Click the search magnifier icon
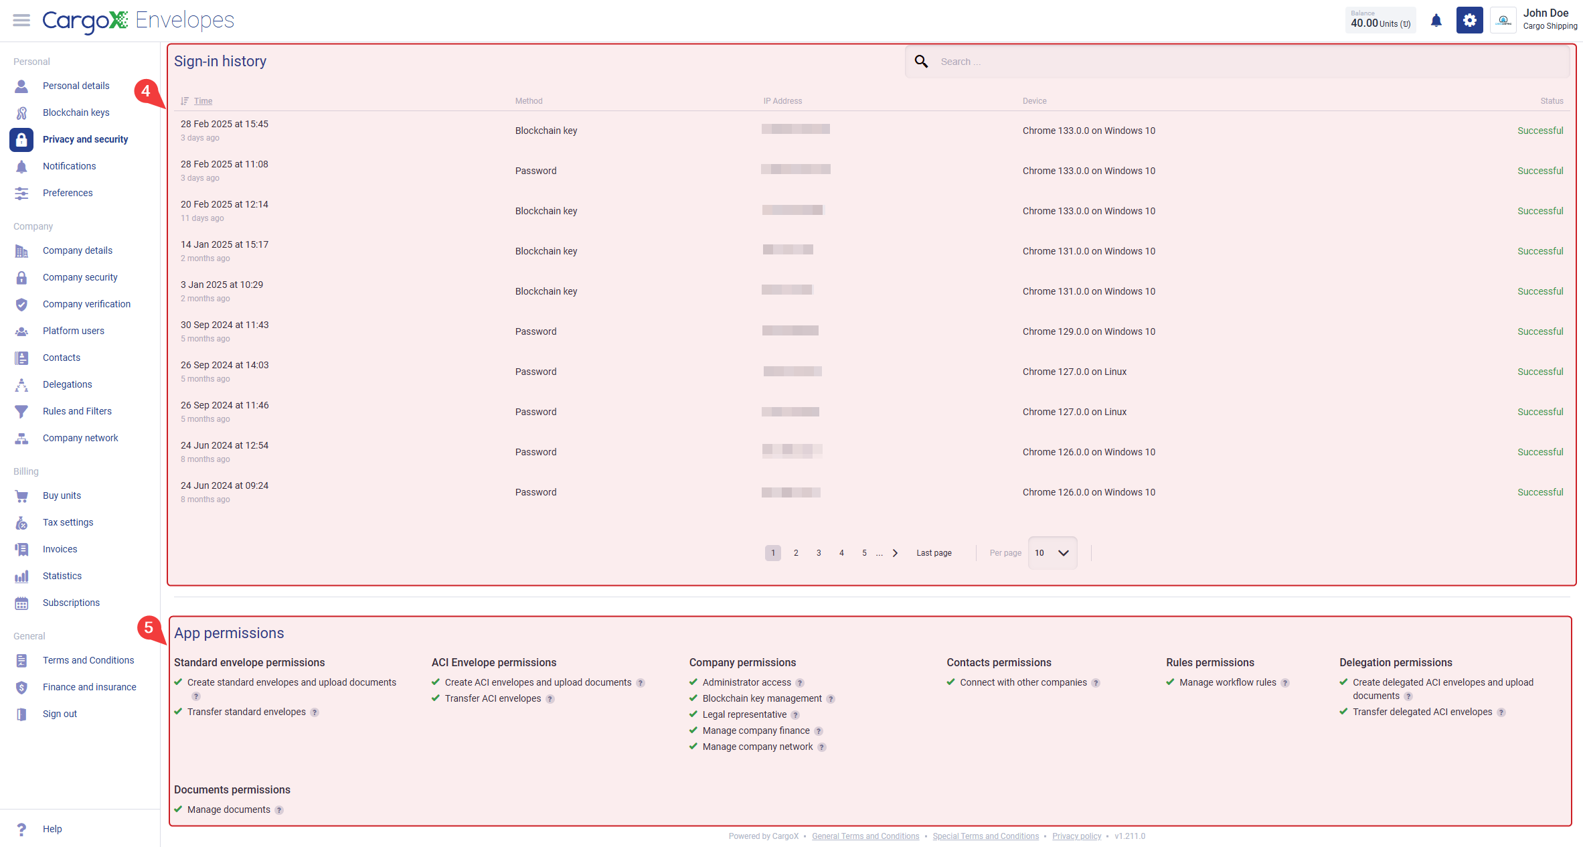1583x847 pixels. [921, 62]
